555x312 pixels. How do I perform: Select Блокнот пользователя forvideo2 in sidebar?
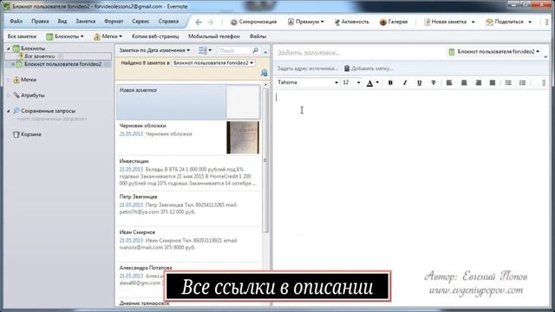click(63, 64)
